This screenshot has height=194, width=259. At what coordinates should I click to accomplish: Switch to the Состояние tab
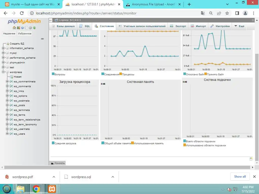(x=104, y=26)
